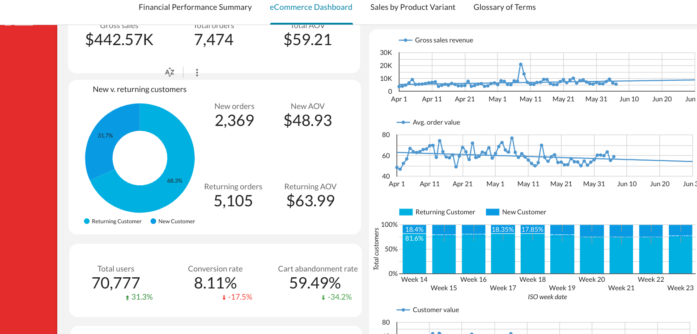Click the Week 17 bar labeled 18.35%
697x334 pixels.
coord(503,249)
